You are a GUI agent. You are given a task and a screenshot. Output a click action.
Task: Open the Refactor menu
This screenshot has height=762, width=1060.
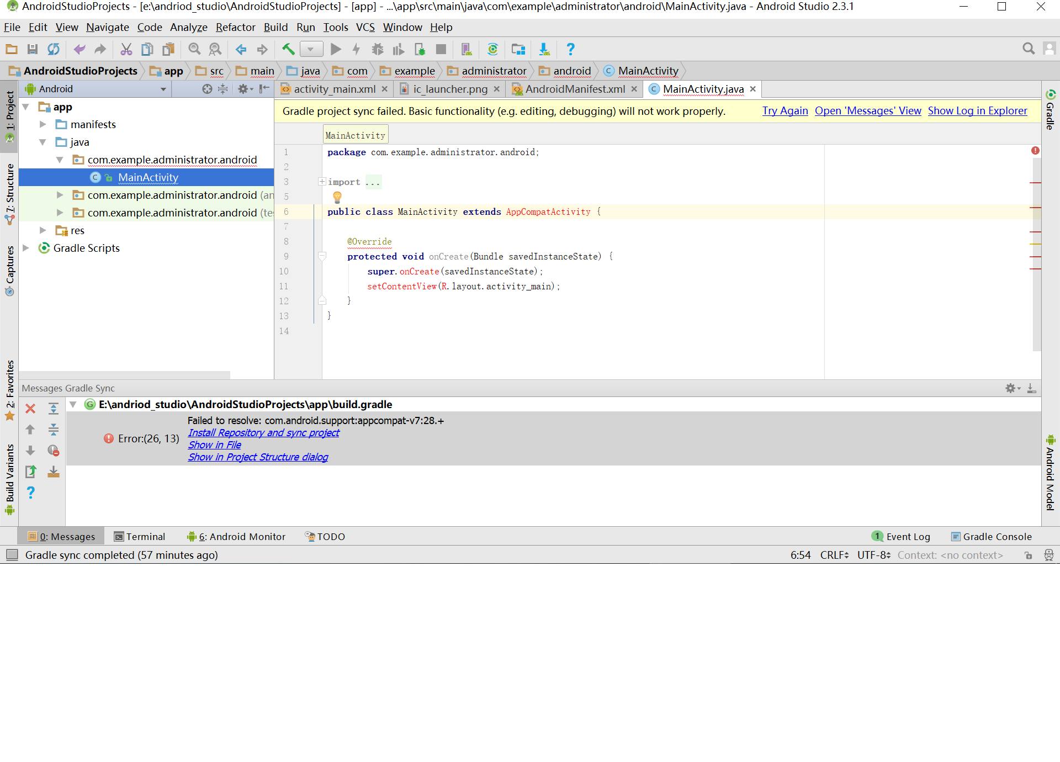click(x=236, y=27)
